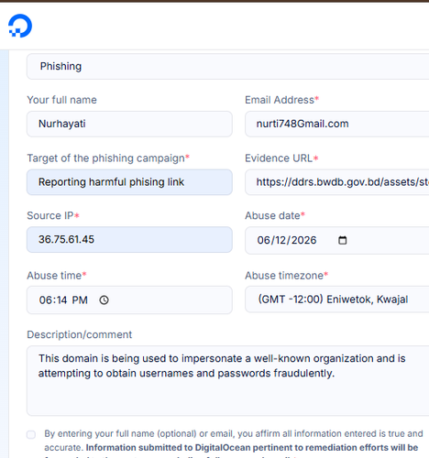Open the calendar picker icon in Abuse date
The height and width of the screenshot is (458, 429).
click(x=343, y=240)
